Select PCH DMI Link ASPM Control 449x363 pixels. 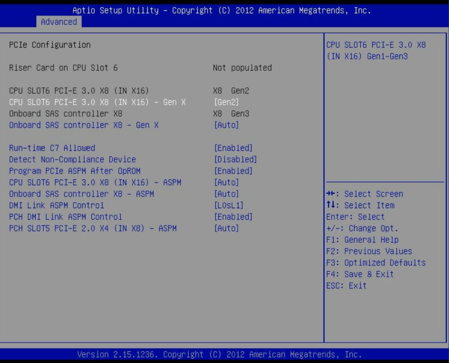[x=66, y=217]
